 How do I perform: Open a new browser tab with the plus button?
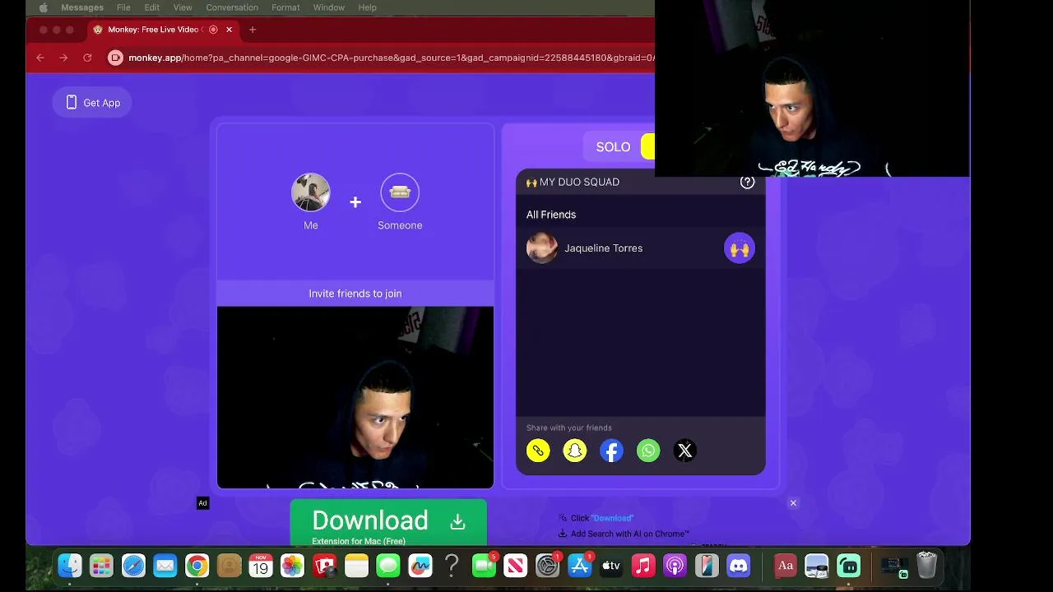tap(253, 30)
